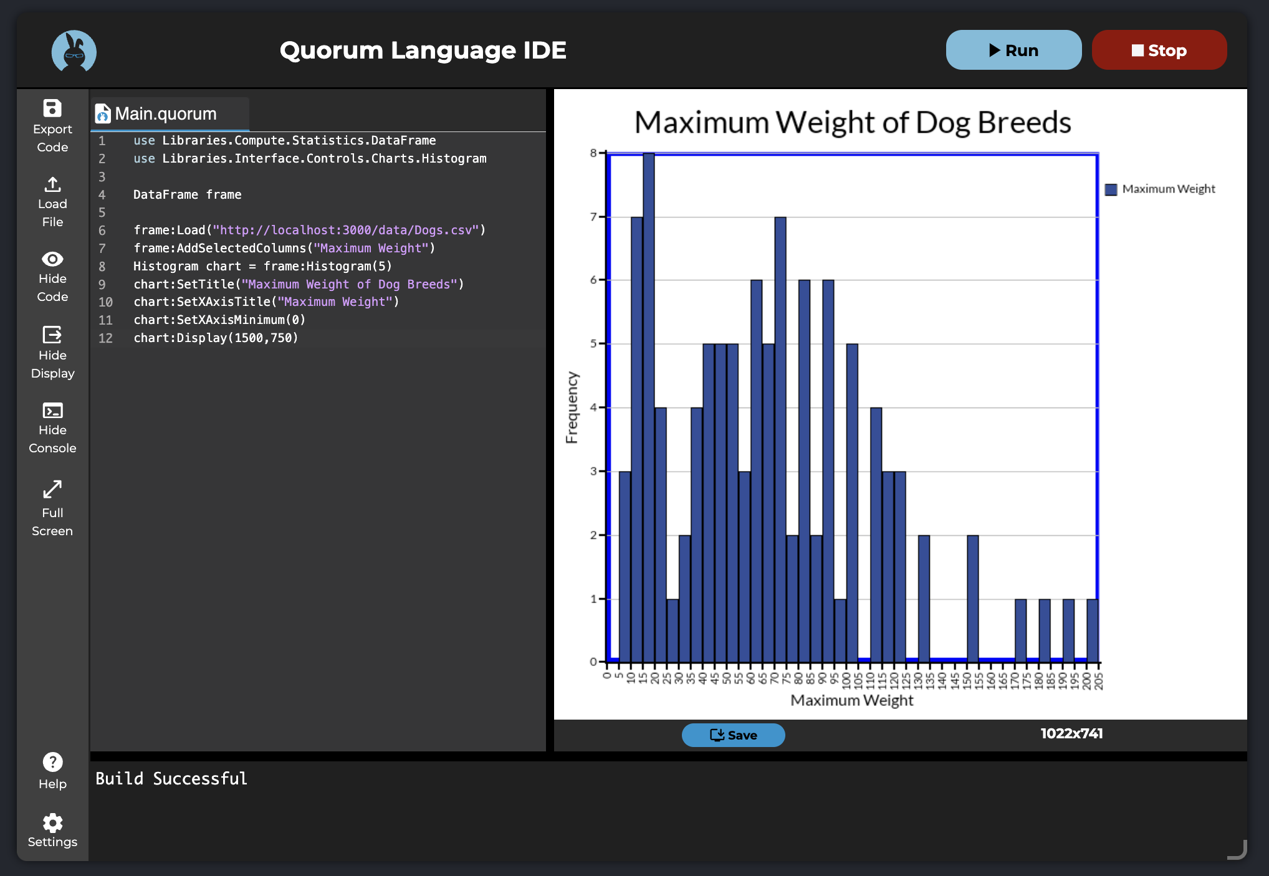The height and width of the screenshot is (876, 1269).
Task: Save the histogram chart image
Action: (x=733, y=735)
